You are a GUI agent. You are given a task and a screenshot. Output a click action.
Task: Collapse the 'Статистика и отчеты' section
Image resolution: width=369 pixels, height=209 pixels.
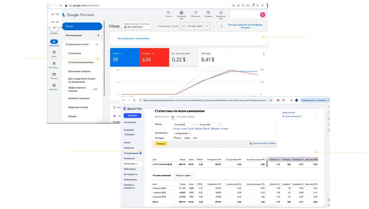(97, 44)
